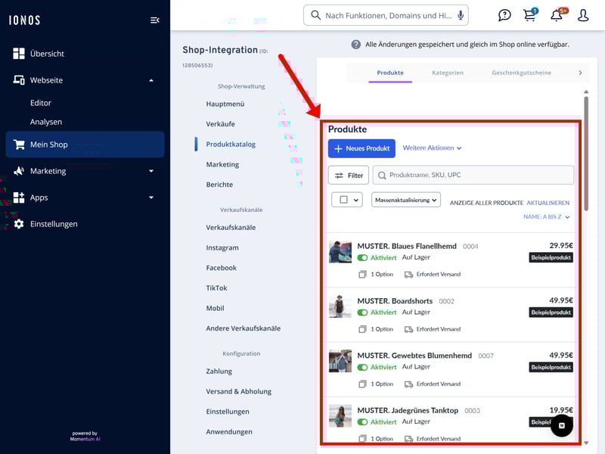This screenshot has width=605, height=454.
Task: Toggle Aktiviert switch for Blaues Flanellhemd
Action: click(x=363, y=258)
